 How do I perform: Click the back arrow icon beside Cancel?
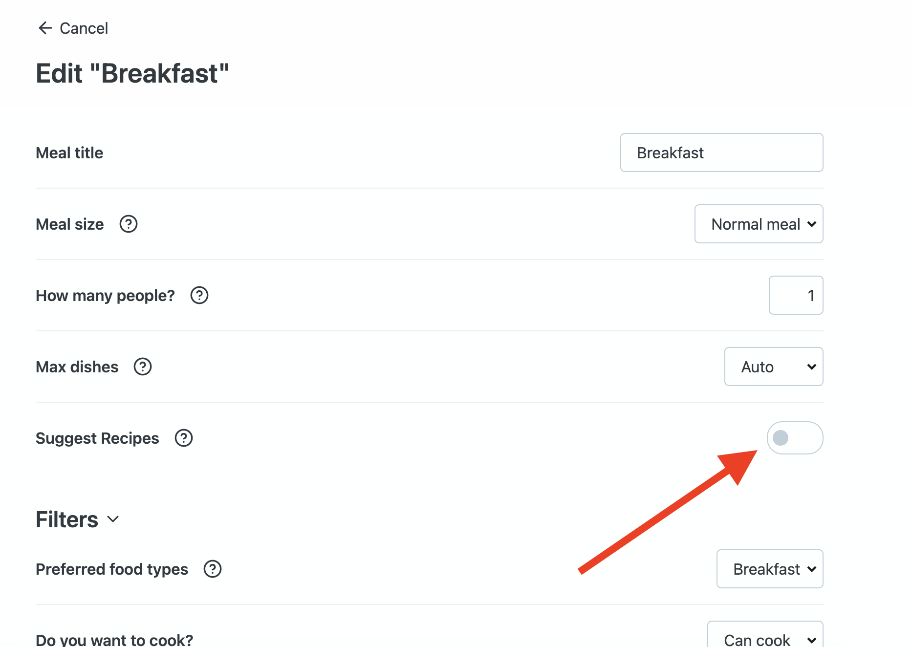point(45,28)
